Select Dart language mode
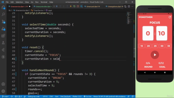This screenshot has height=98, width=174. 57,96
